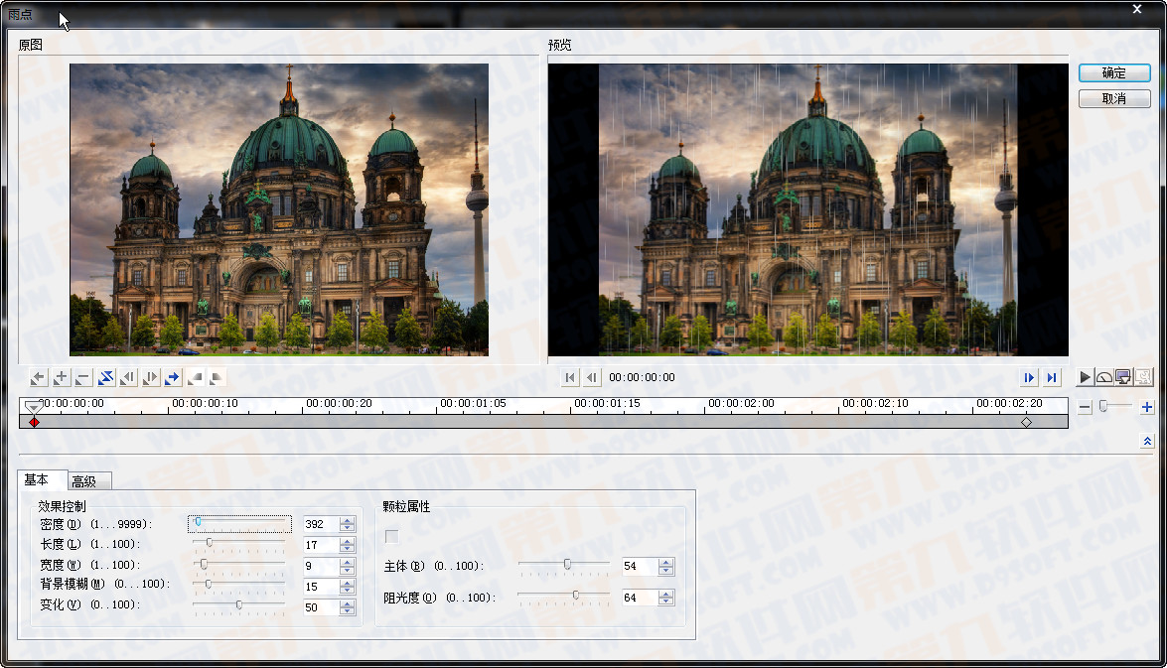Click the 背景模糊 slider handle
The image size is (1167, 668).
click(x=209, y=585)
